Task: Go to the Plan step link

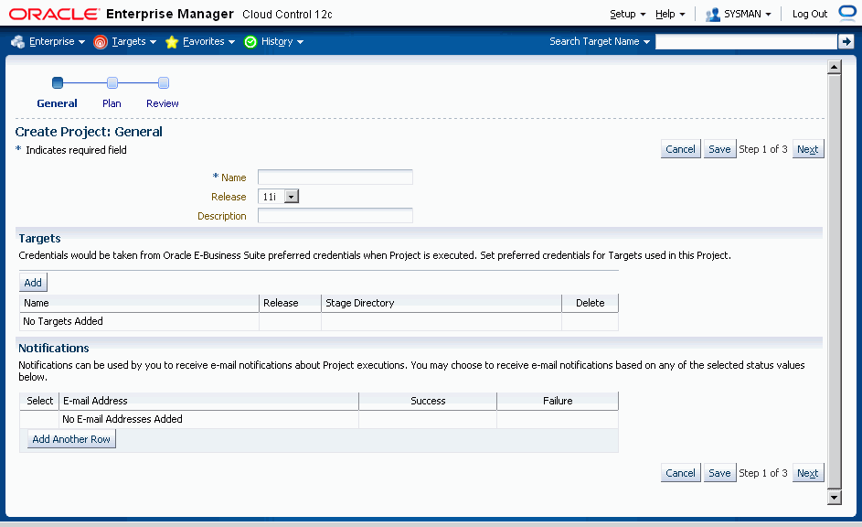Action: [112, 103]
